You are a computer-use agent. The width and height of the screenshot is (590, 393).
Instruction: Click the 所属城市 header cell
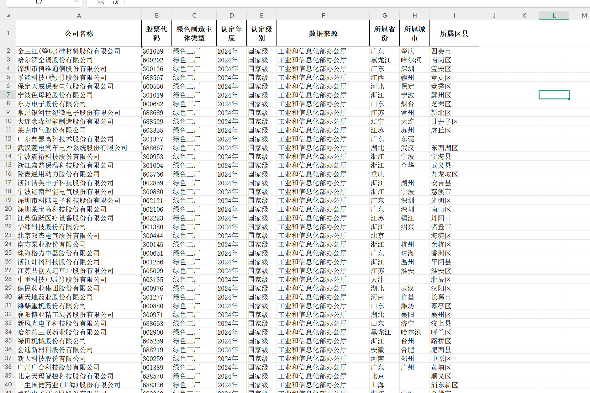tap(414, 33)
